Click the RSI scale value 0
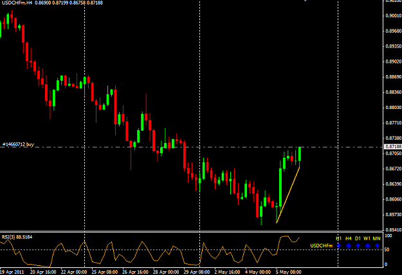The height and width of the screenshot is (275, 402). coord(386,265)
